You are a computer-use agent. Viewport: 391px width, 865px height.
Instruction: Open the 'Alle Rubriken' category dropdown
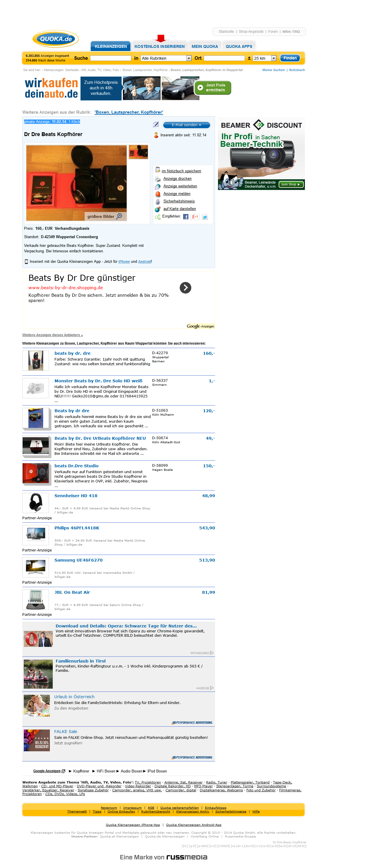(x=166, y=58)
